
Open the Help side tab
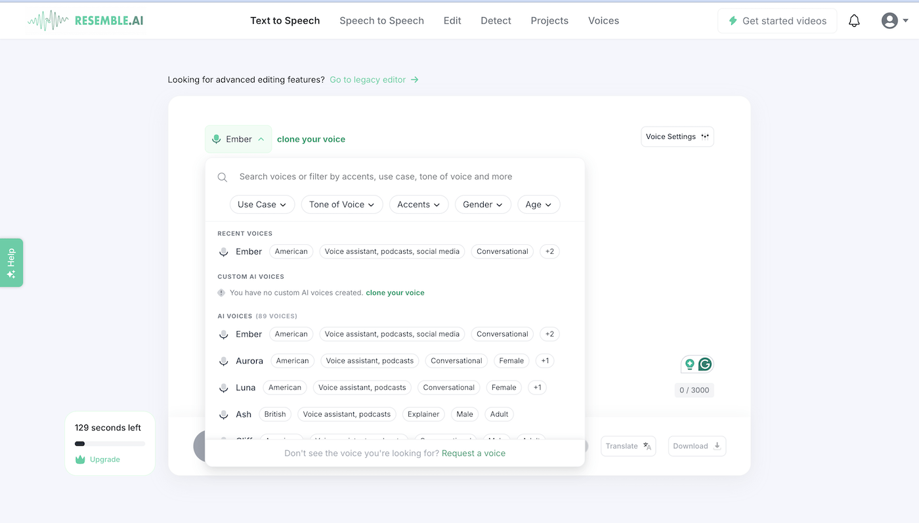tap(11, 262)
